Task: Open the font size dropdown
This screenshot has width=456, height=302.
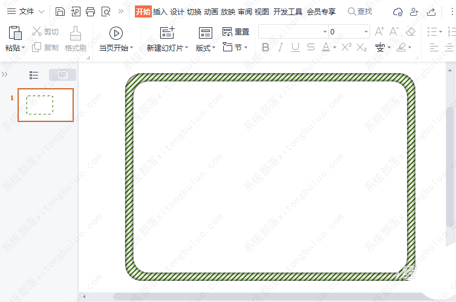Action: 366,31
